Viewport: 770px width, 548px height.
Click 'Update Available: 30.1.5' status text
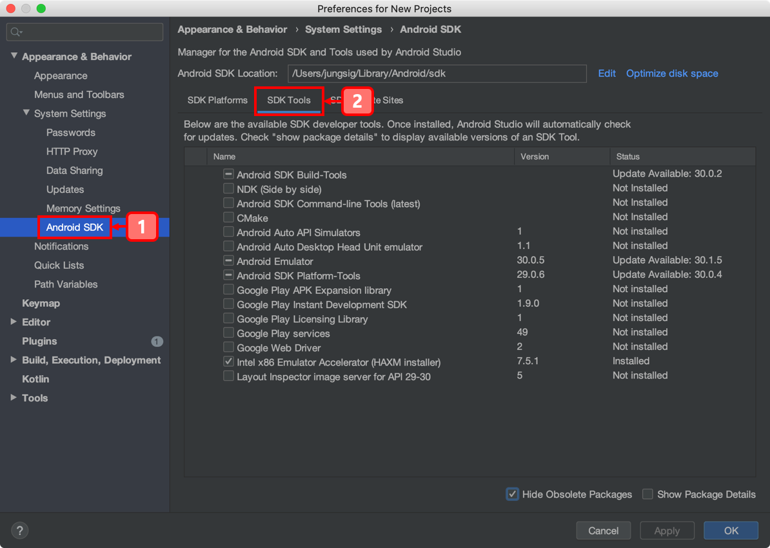[667, 260]
